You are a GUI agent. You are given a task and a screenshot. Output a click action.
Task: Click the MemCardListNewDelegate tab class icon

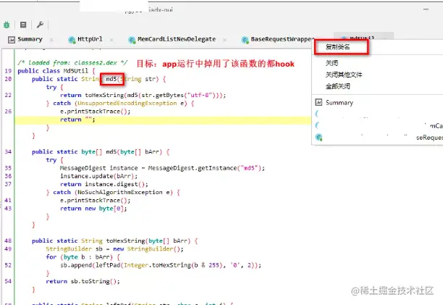[132, 40]
